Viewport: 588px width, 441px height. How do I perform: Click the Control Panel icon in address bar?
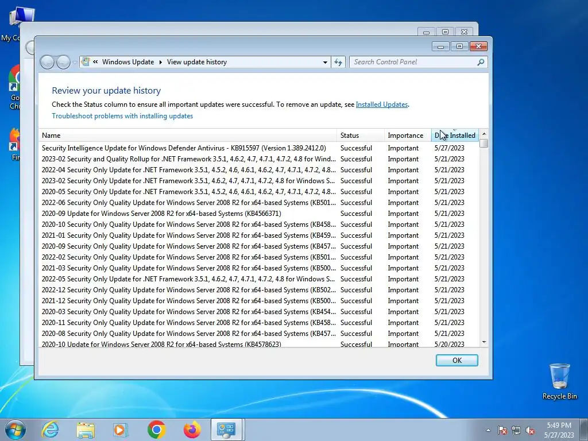[86, 62]
